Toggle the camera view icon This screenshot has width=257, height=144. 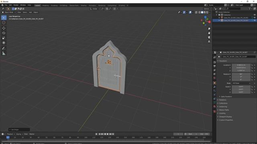209,37
